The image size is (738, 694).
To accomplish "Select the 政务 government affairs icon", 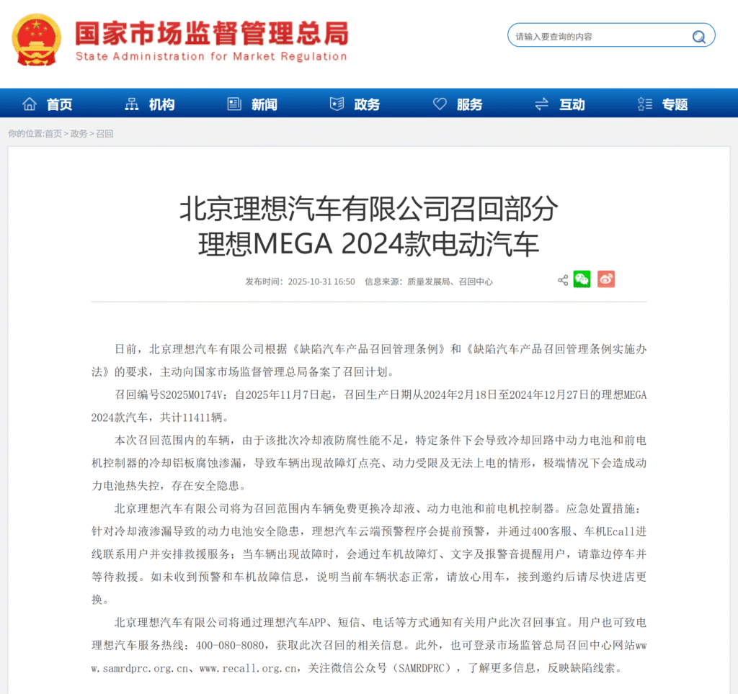I will (x=336, y=103).
